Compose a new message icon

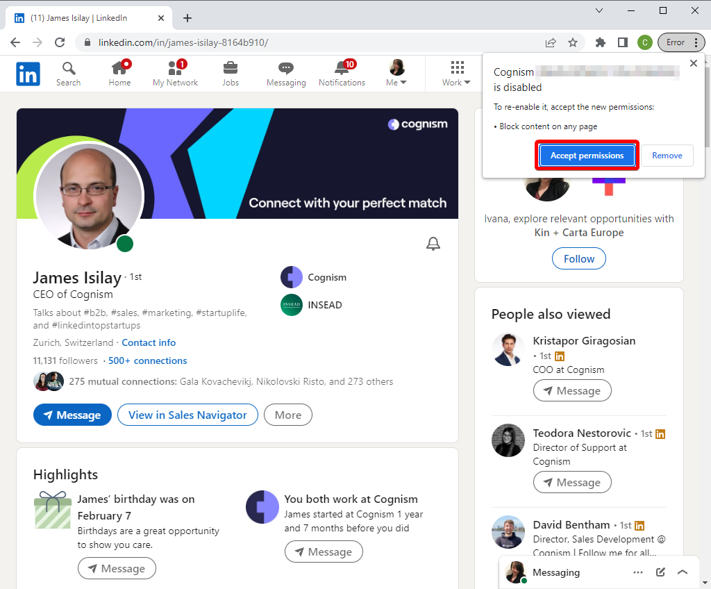point(660,572)
